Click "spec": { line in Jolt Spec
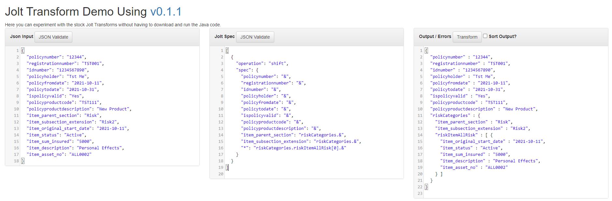Viewport: 612px width, 201px height. point(247,70)
